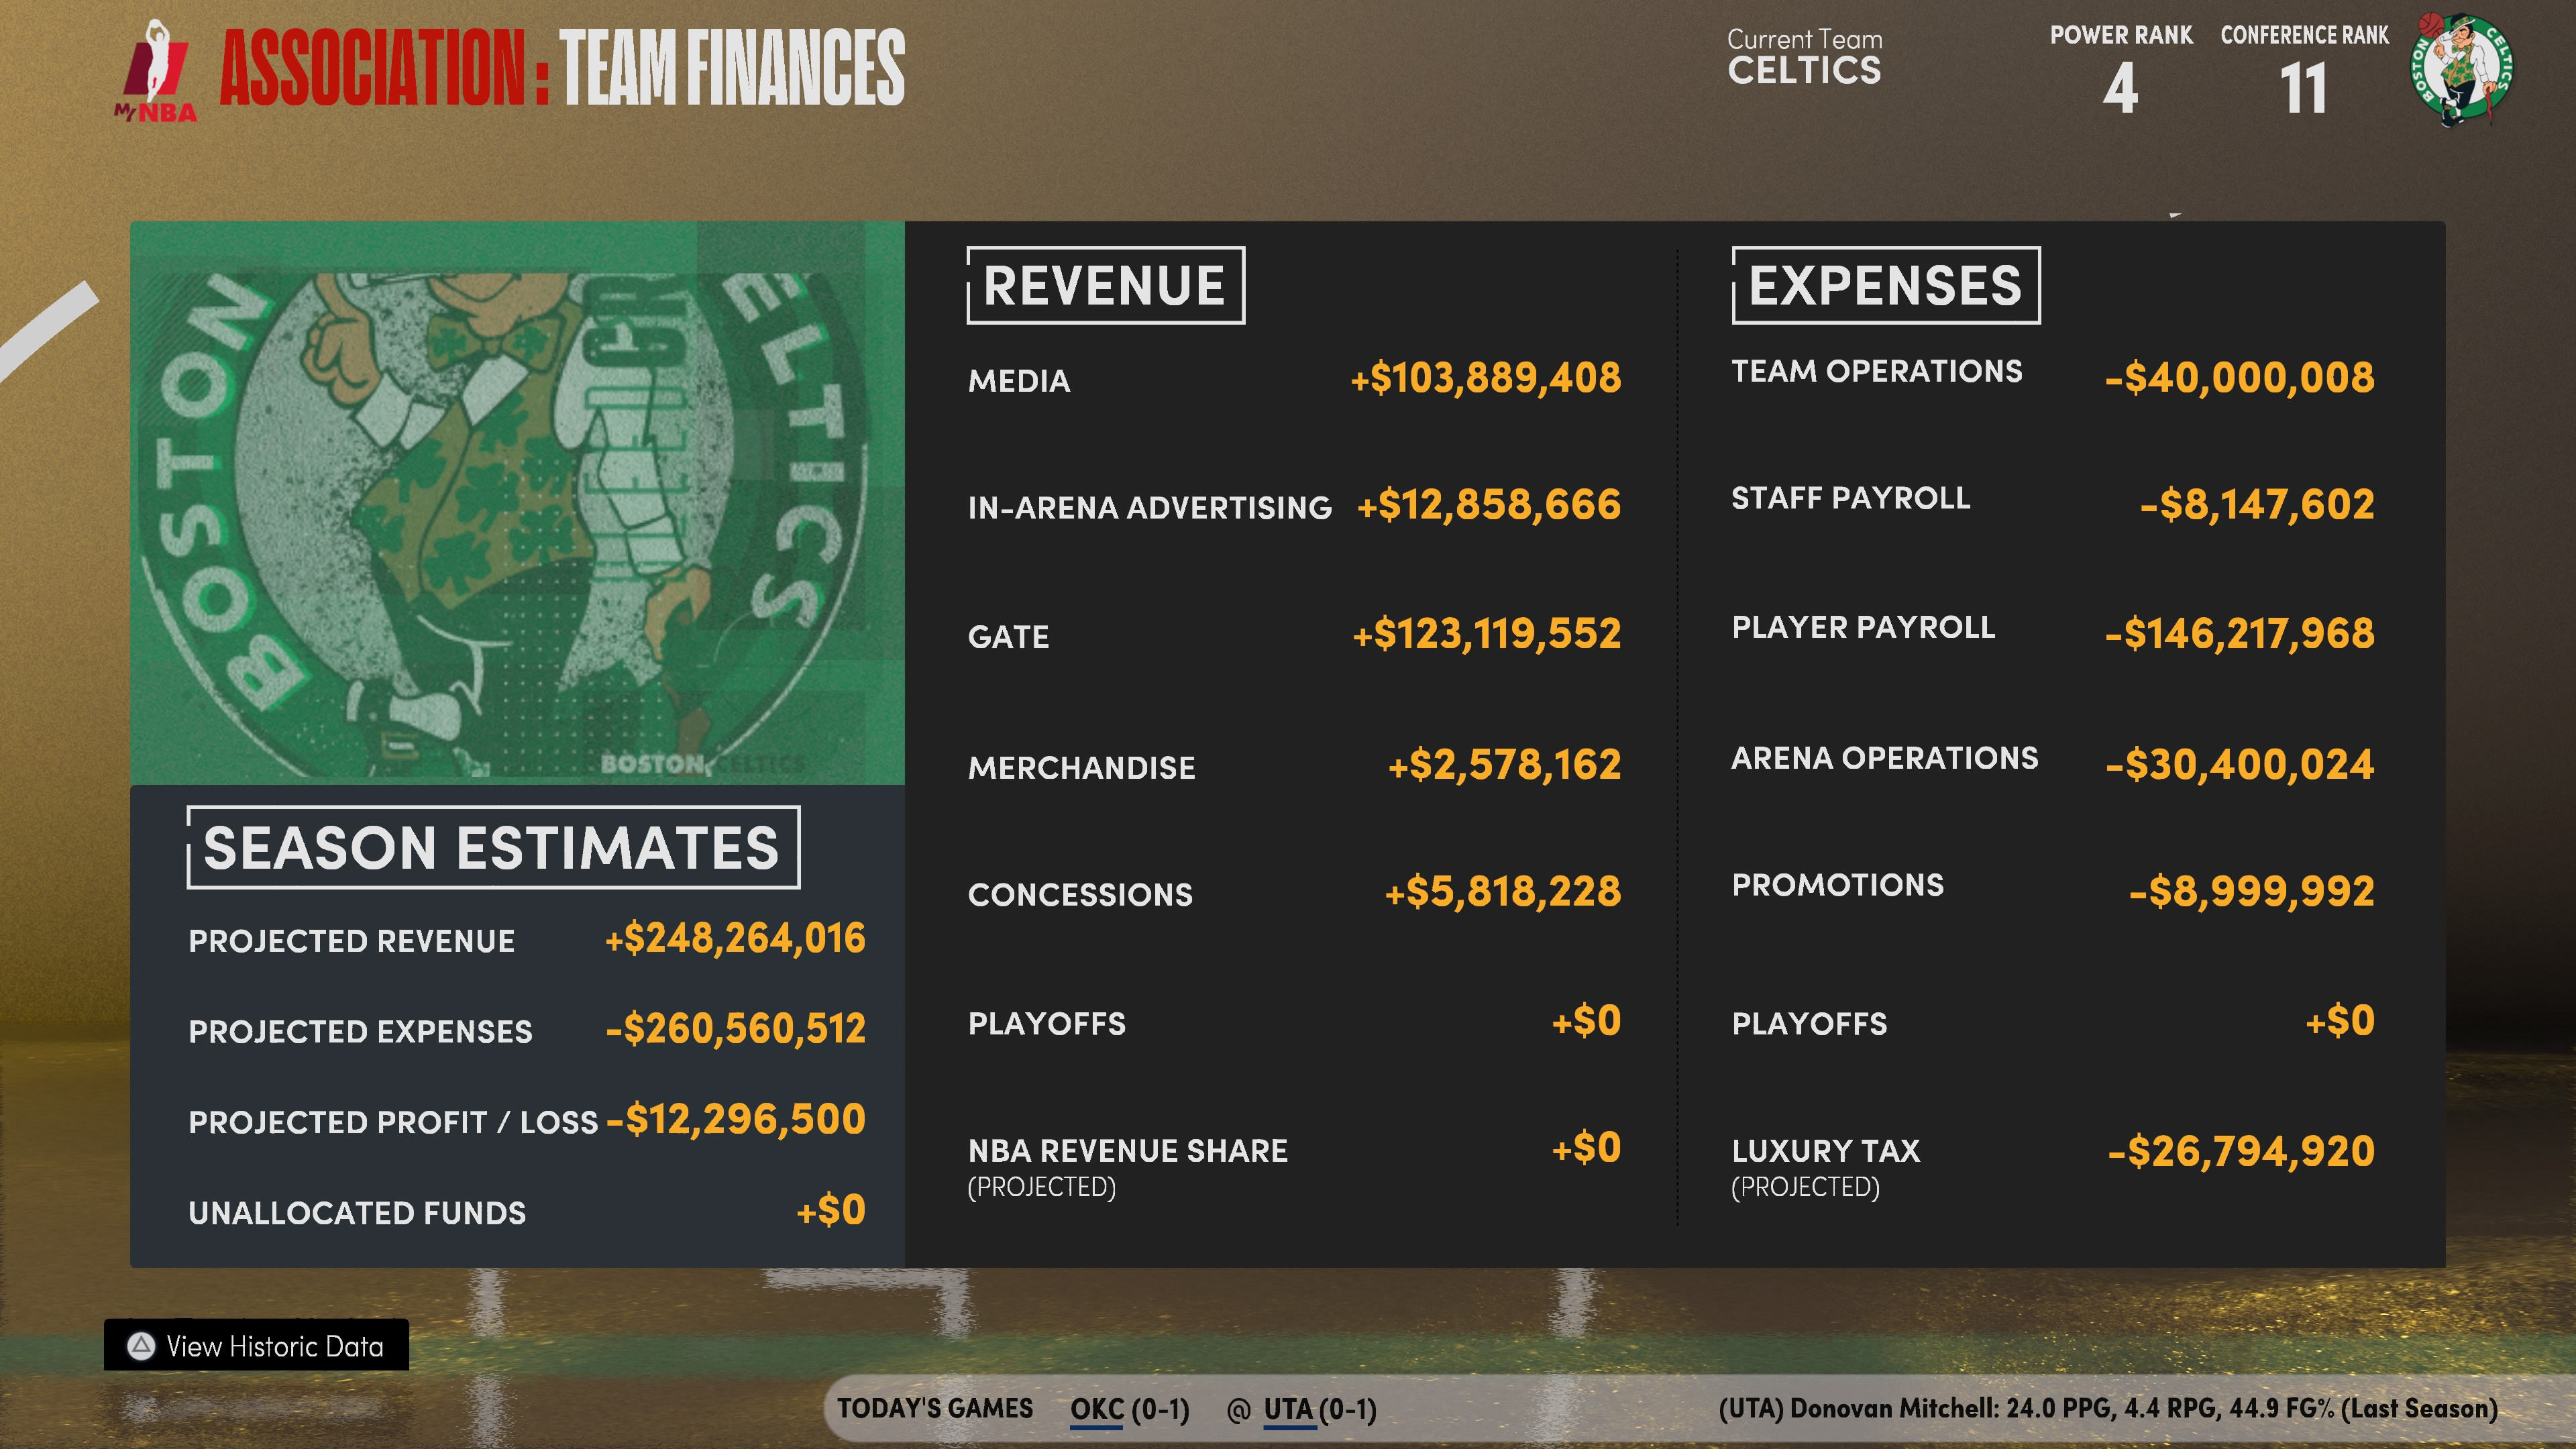Click the Boston Celtics logo in header
Viewport: 2576px width, 1449px height.
click(2461, 70)
